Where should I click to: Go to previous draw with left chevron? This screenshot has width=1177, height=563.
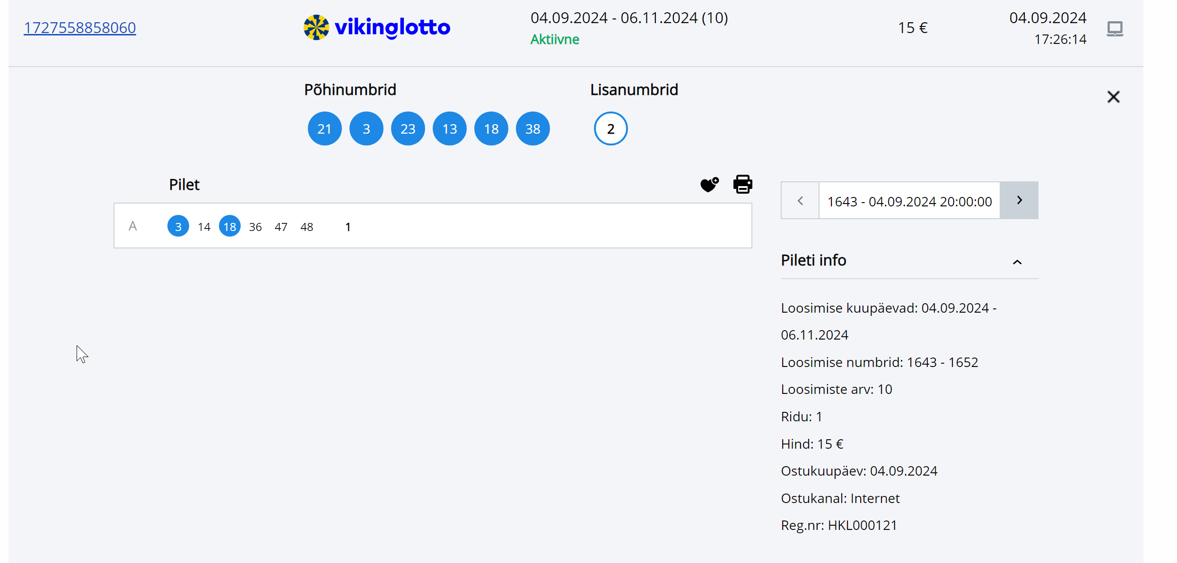[x=800, y=201]
